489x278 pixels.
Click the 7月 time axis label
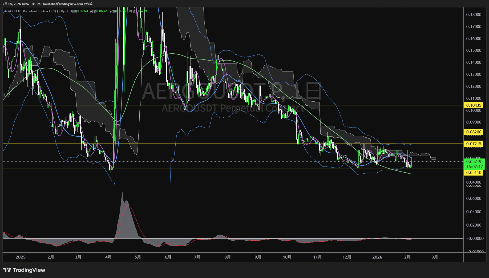coord(197,257)
